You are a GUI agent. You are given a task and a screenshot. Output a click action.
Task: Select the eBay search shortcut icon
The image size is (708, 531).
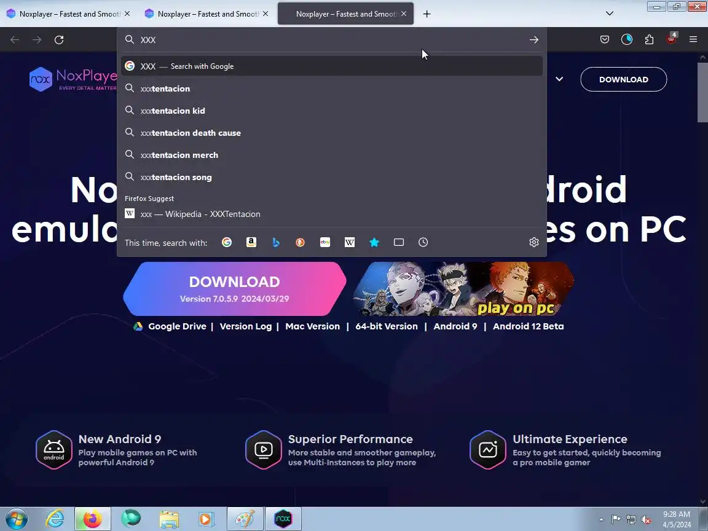pos(325,243)
